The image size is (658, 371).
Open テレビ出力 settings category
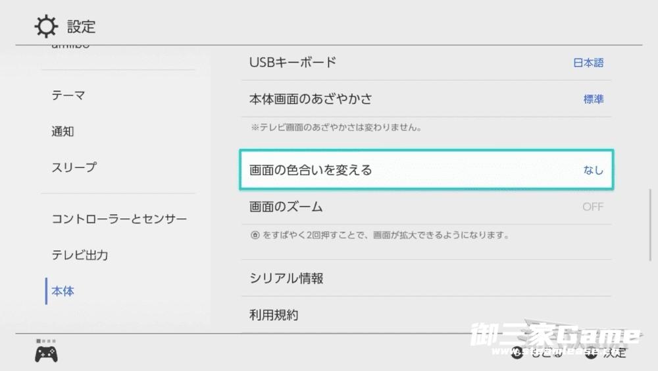[x=80, y=255]
